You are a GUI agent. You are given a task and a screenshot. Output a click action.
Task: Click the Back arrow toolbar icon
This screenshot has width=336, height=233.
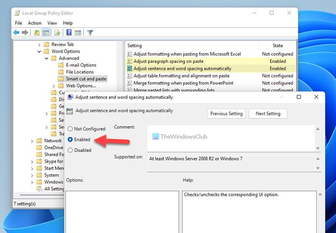(16, 33)
